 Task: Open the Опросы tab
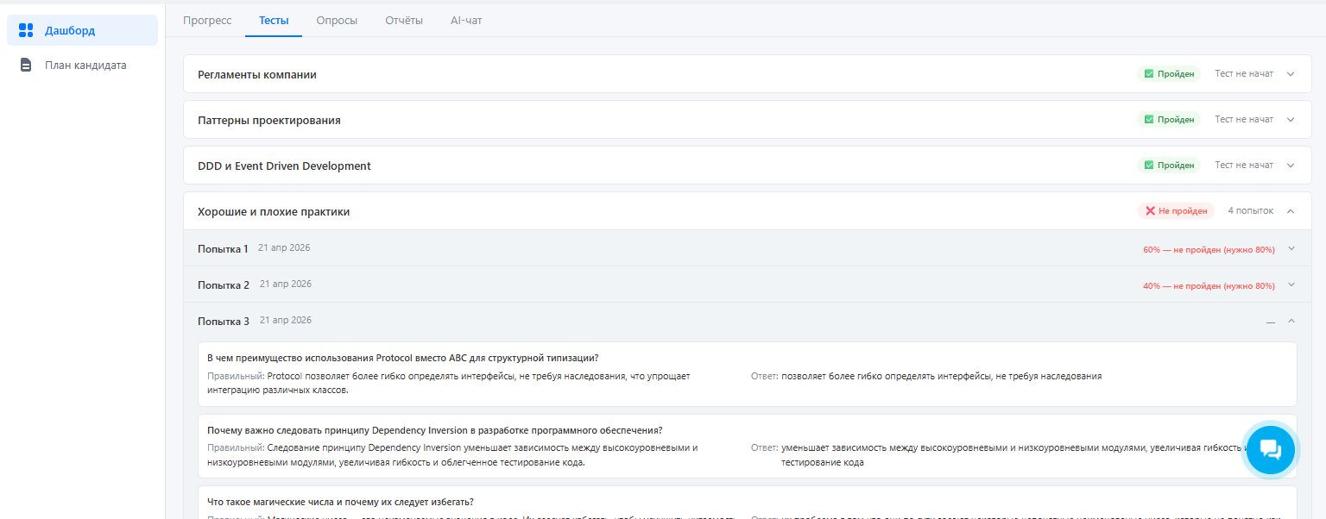[337, 21]
